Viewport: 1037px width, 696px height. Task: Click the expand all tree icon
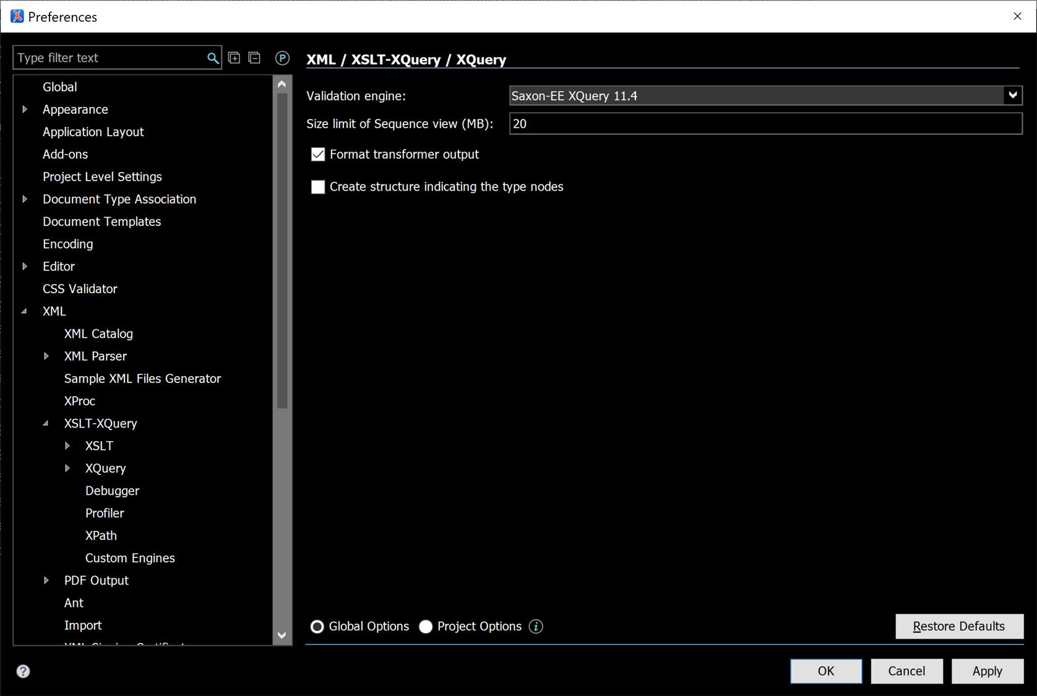pyautogui.click(x=235, y=58)
